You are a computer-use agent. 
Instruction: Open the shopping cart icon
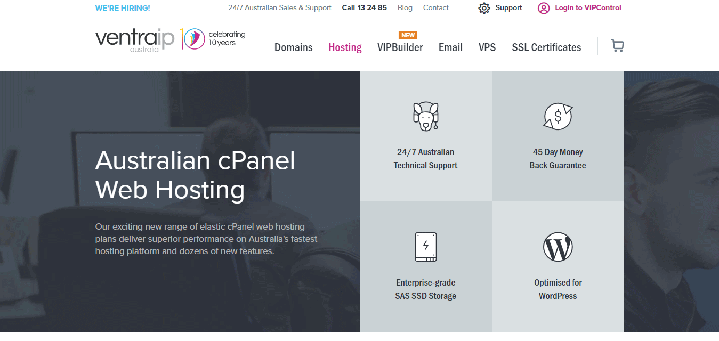point(617,46)
